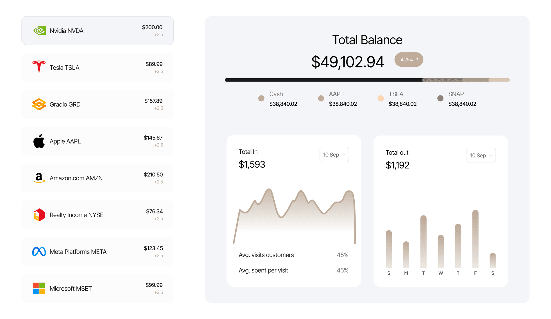
Task: Select the Microsoft logo icon
Action: tap(39, 289)
